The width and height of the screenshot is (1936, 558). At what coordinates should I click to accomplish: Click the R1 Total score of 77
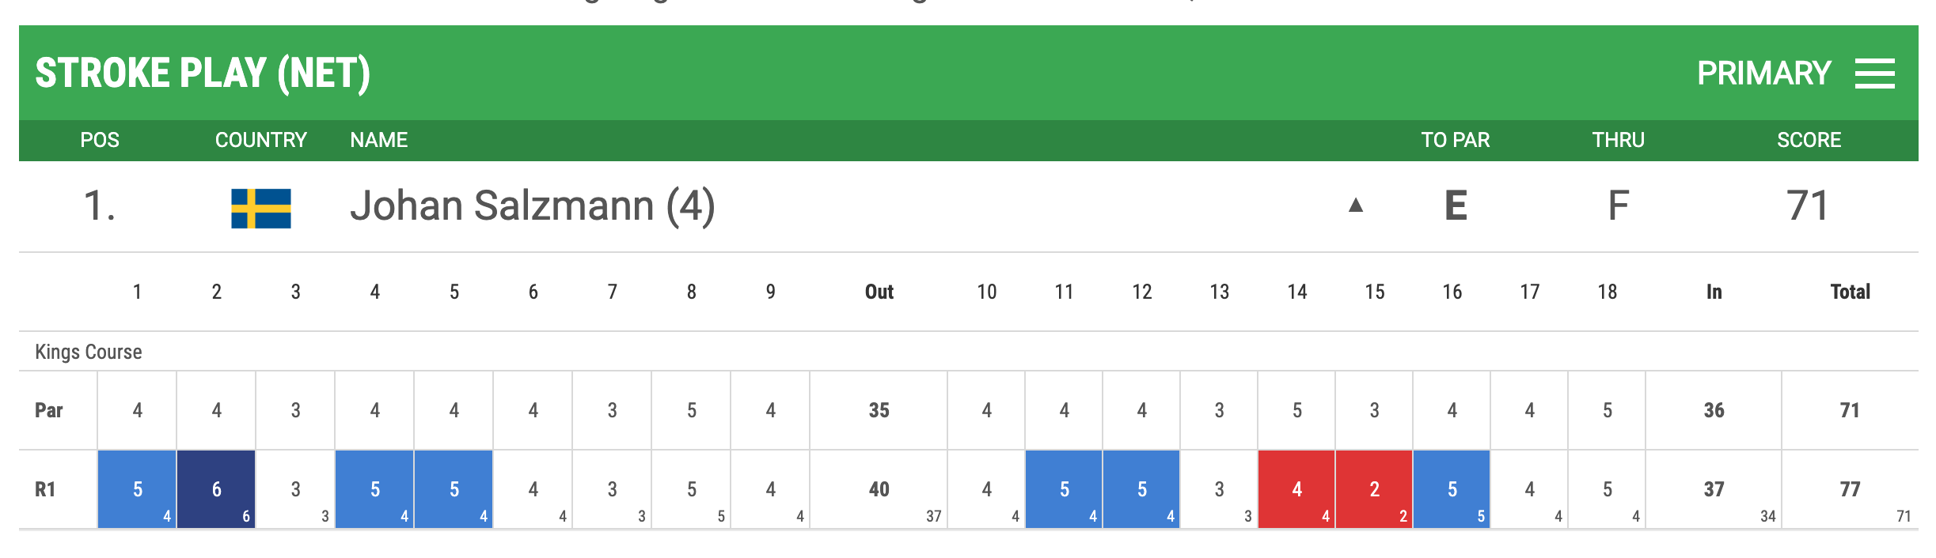1850,489
